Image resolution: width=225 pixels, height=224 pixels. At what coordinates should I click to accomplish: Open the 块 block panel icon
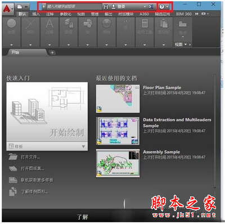click(x=88, y=24)
